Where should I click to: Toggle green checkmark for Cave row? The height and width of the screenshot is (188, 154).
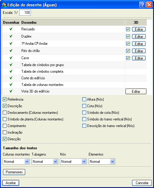pyautogui.click(x=11, y=58)
